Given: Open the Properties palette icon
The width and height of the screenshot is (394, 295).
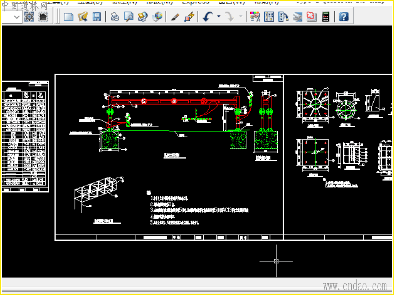Looking at the screenshot, I should coord(255,17).
